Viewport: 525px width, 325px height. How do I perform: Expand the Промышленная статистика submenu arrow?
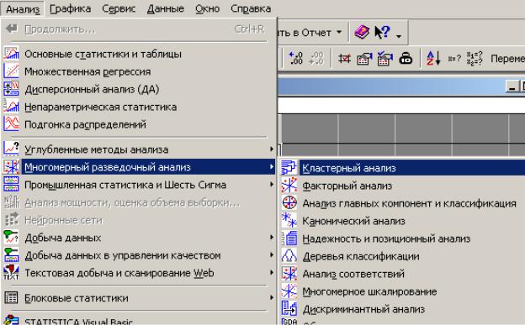pyautogui.click(x=272, y=184)
